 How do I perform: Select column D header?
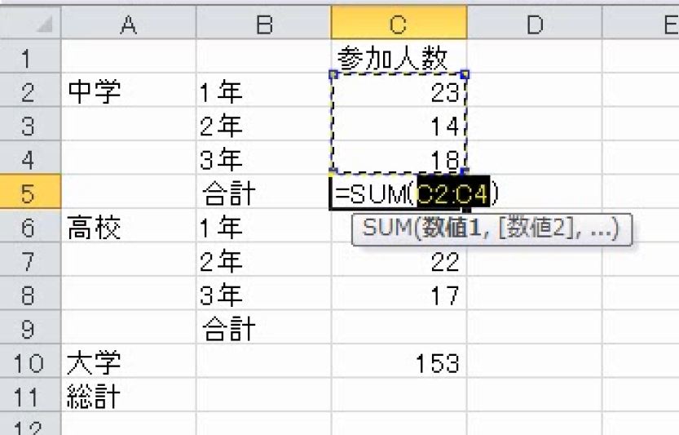(535, 23)
